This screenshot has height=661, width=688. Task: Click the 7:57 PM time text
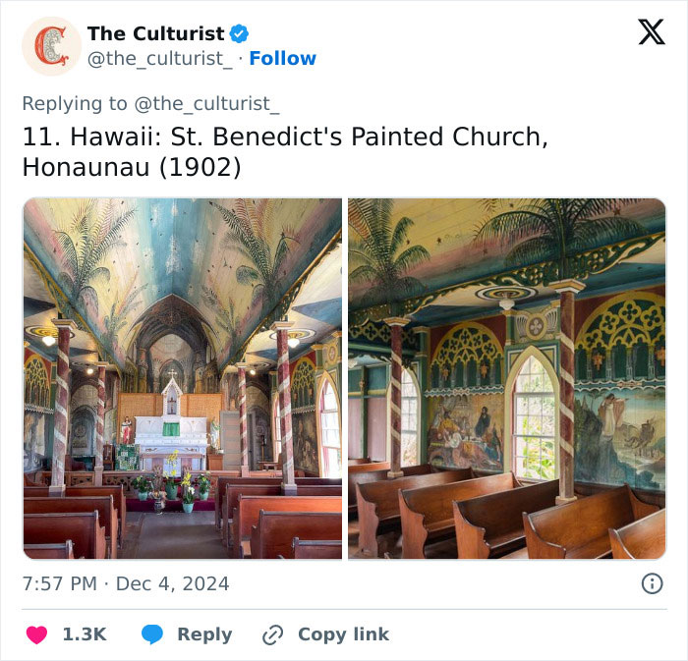(59, 583)
